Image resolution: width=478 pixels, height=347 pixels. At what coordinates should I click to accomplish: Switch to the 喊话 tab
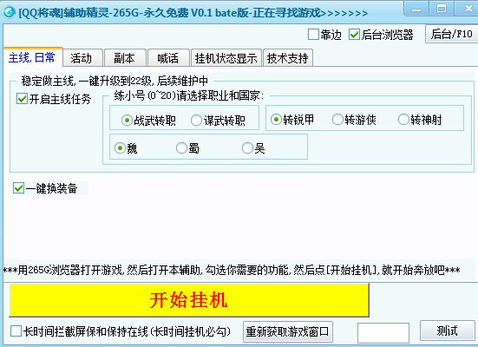pyautogui.click(x=168, y=58)
